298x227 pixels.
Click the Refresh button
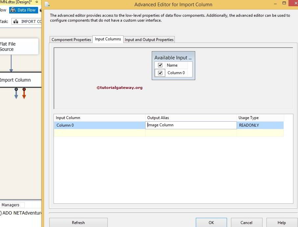click(x=78, y=222)
